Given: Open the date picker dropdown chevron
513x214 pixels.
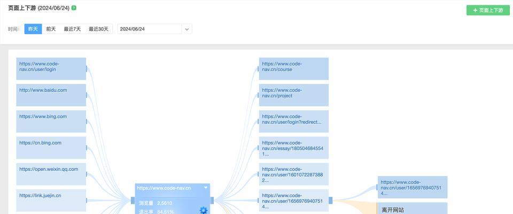Looking at the screenshot, I should [x=187, y=29].
